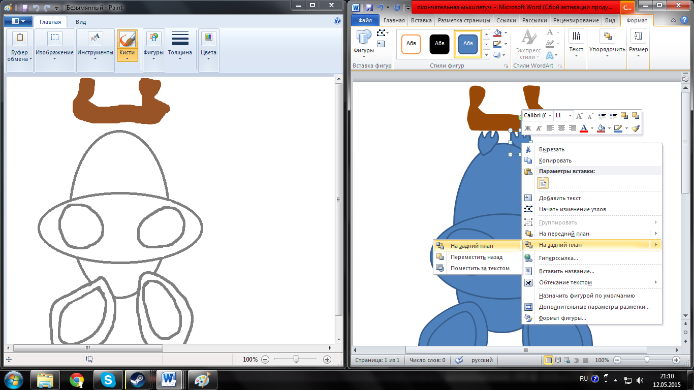The width and height of the screenshot is (694, 390).
Task: Switch to print layout view in Word
Action: point(549,360)
